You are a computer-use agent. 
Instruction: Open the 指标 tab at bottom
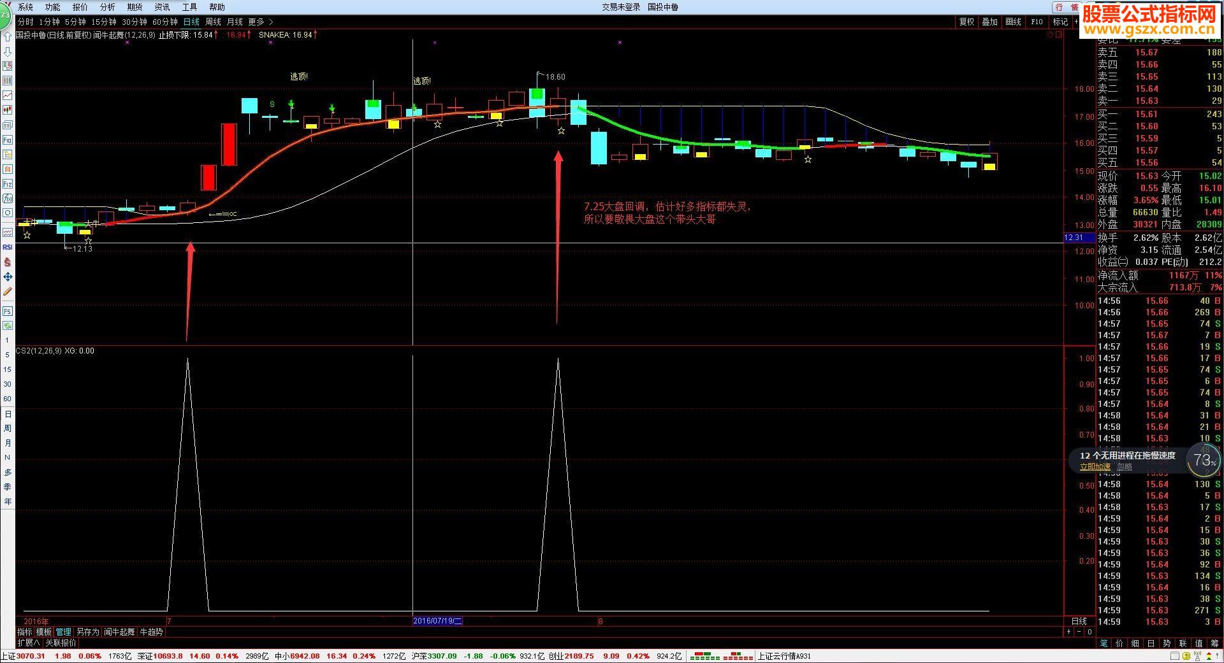[25, 632]
